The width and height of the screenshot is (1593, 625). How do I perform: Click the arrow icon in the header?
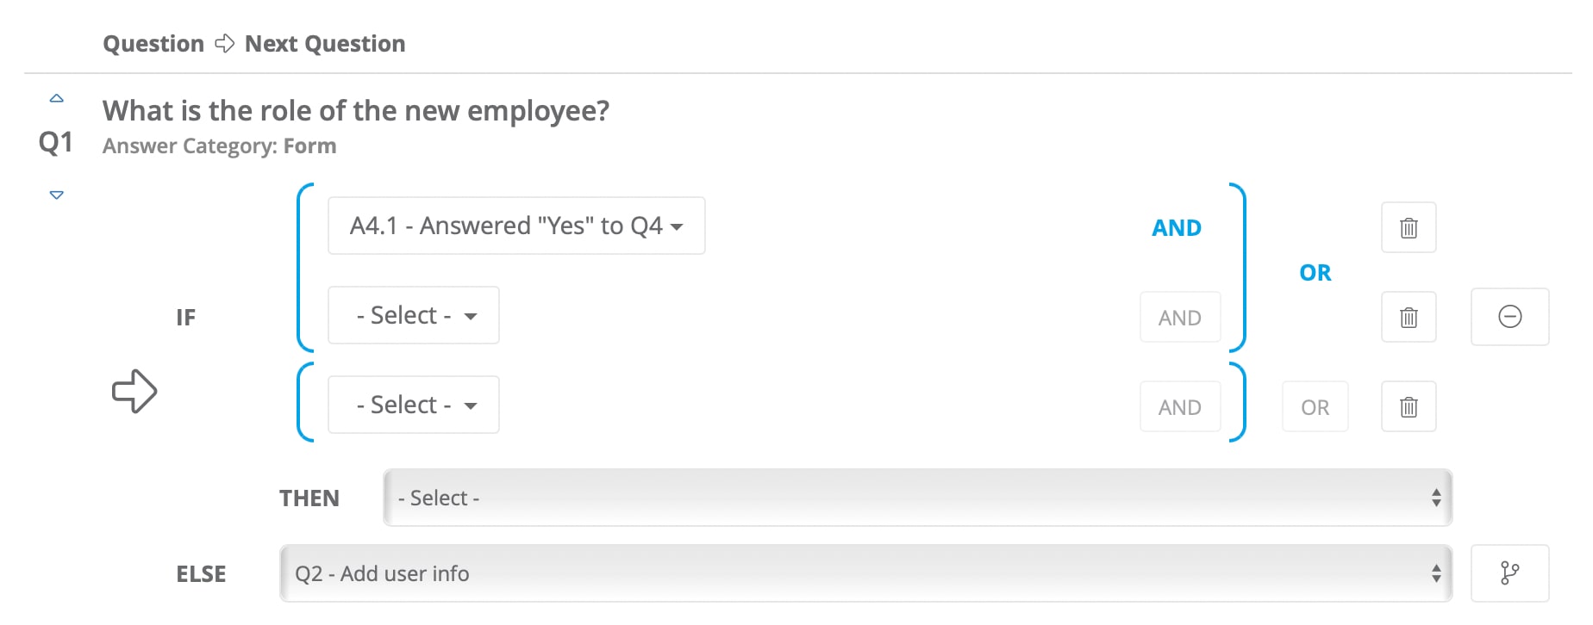click(x=224, y=42)
